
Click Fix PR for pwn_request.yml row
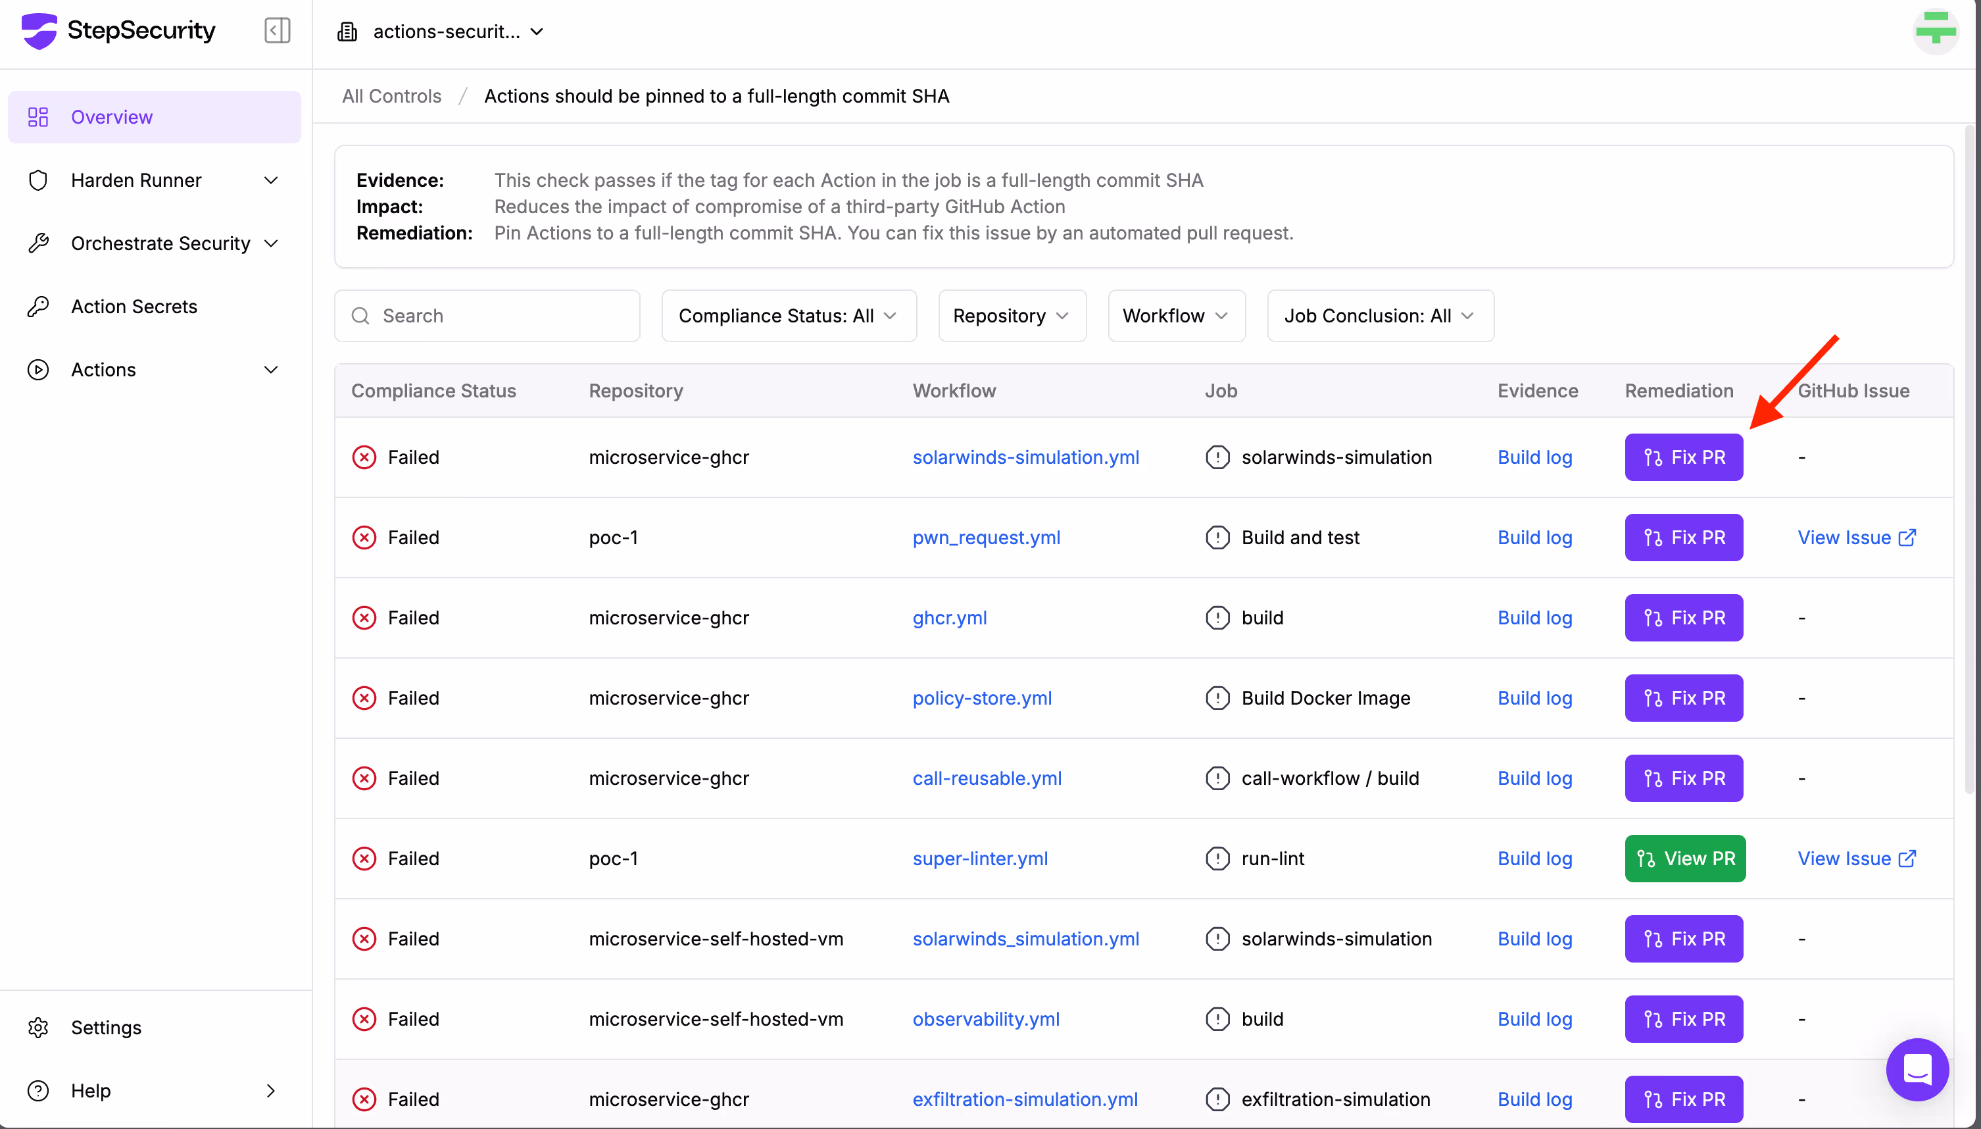pyautogui.click(x=1683, y=538)
